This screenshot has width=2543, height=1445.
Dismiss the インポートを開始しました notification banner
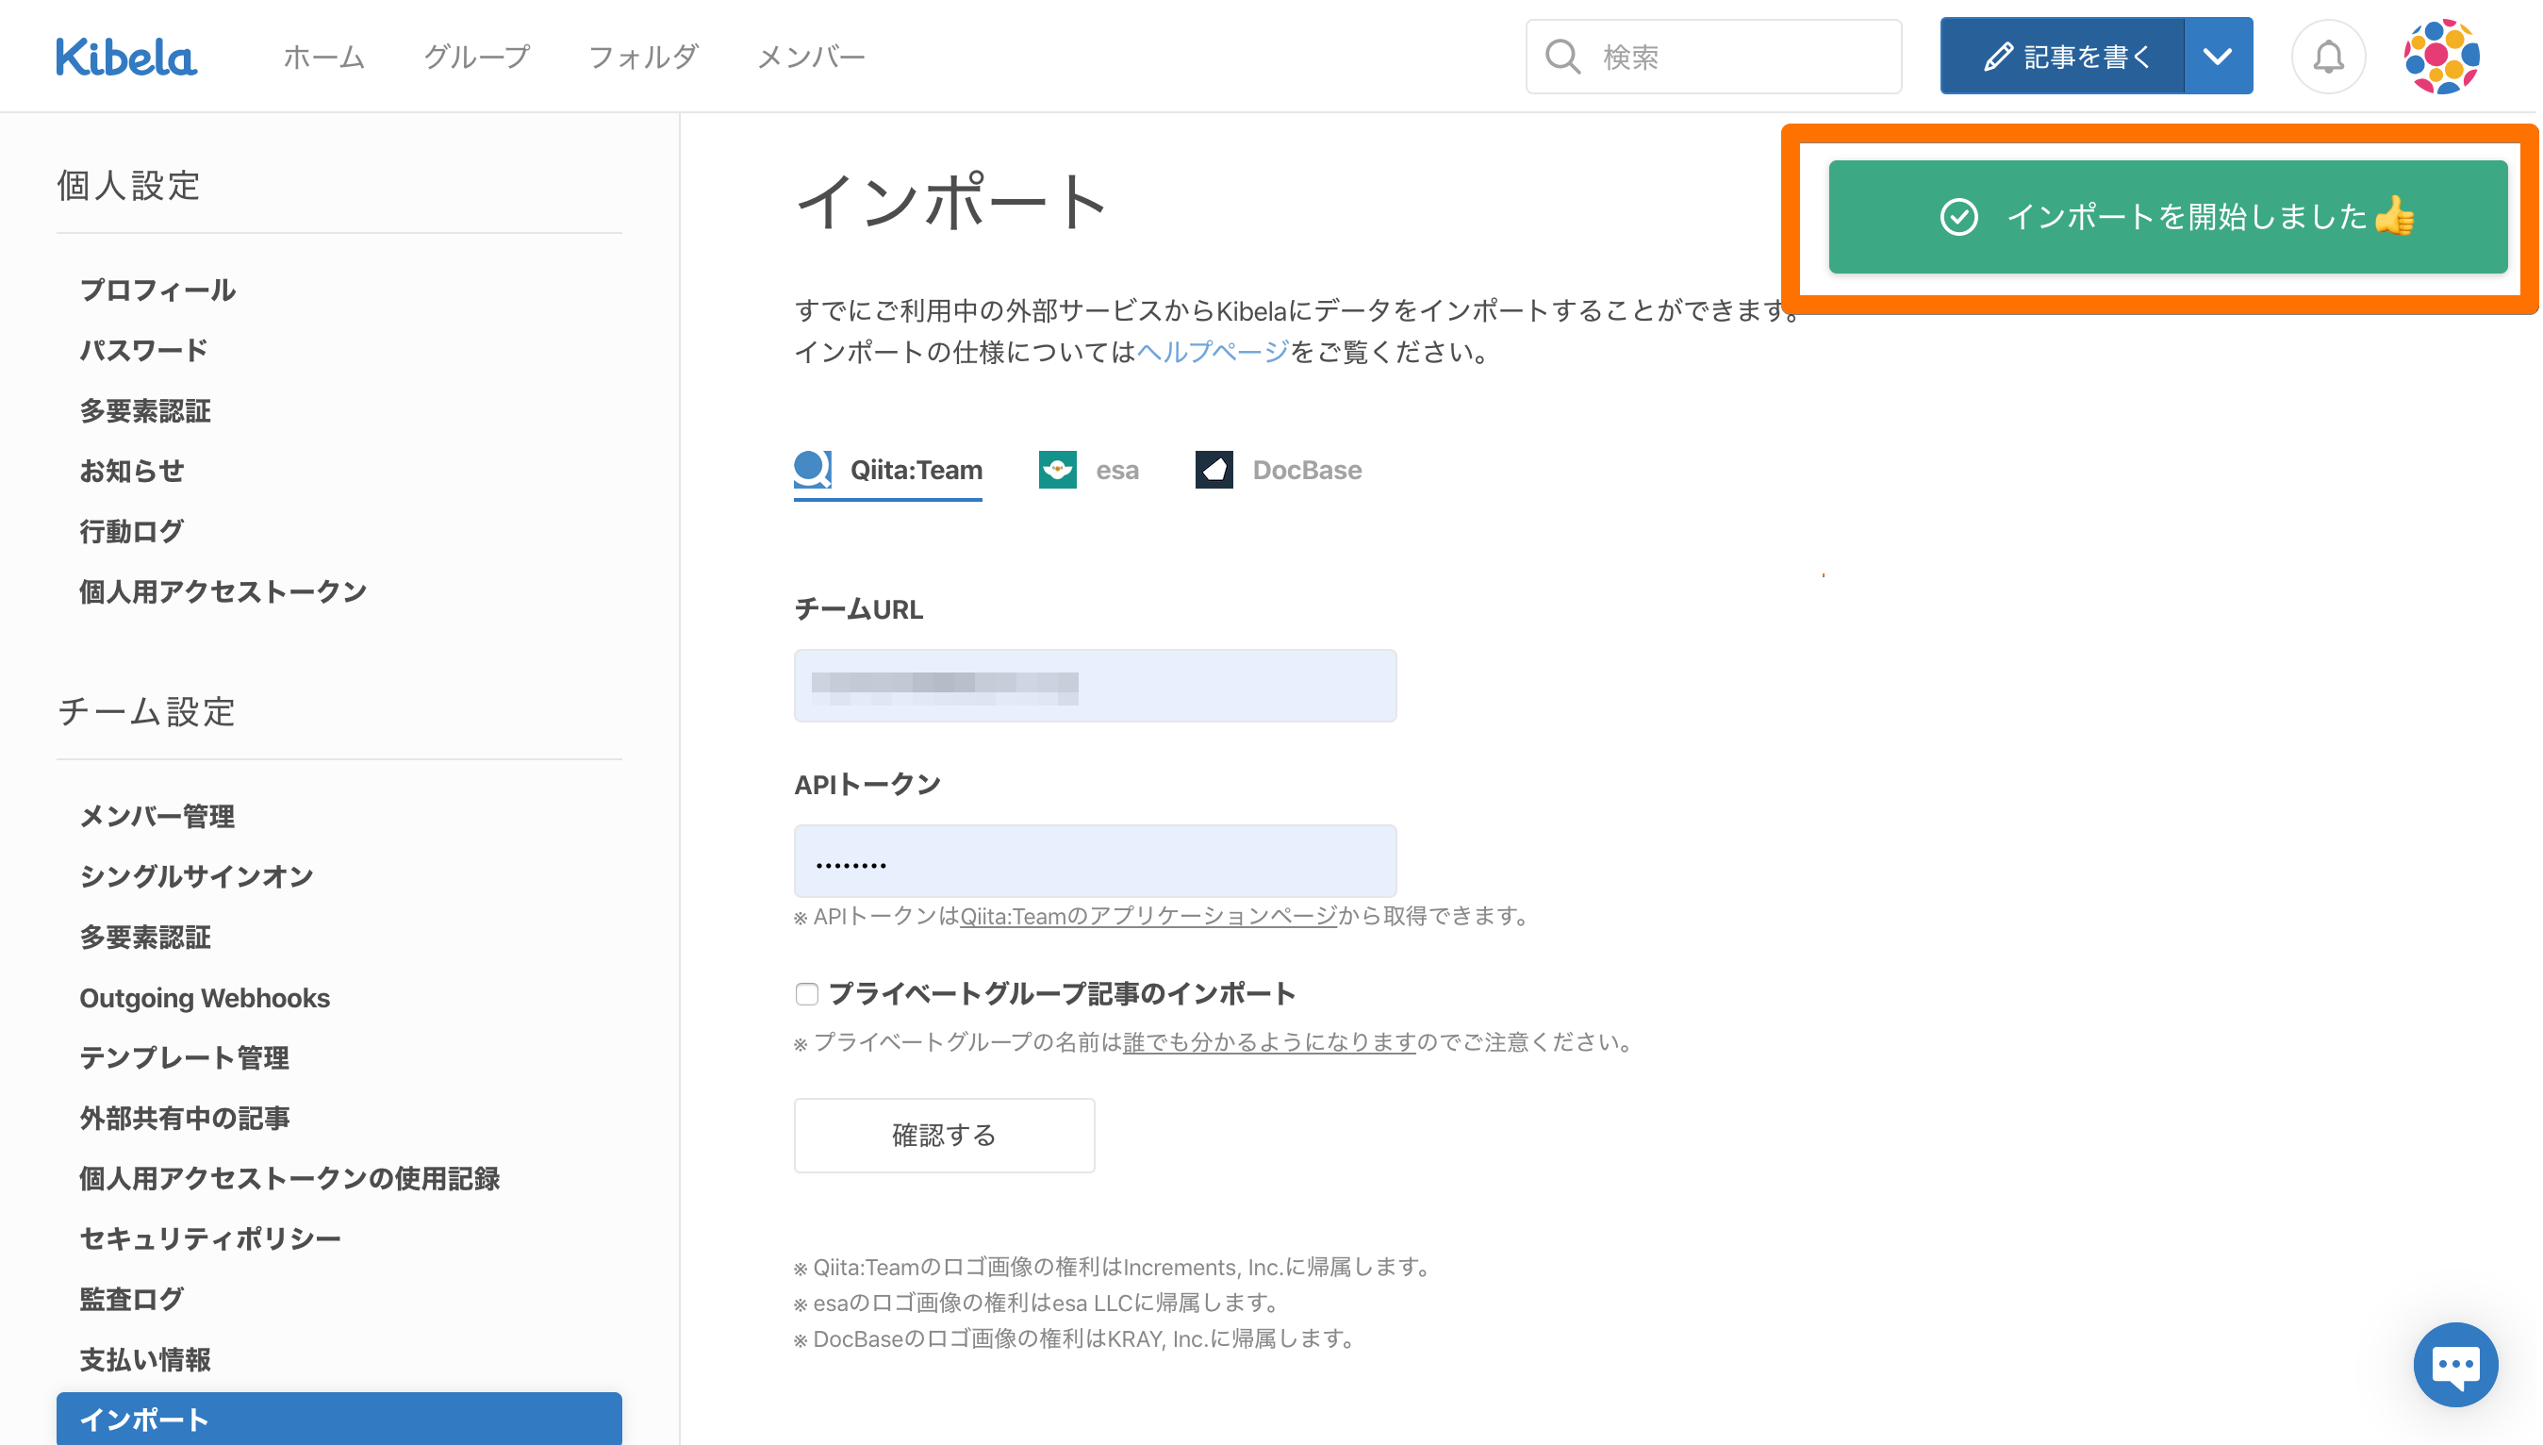pyautogui.click(x=2167, y=216)
